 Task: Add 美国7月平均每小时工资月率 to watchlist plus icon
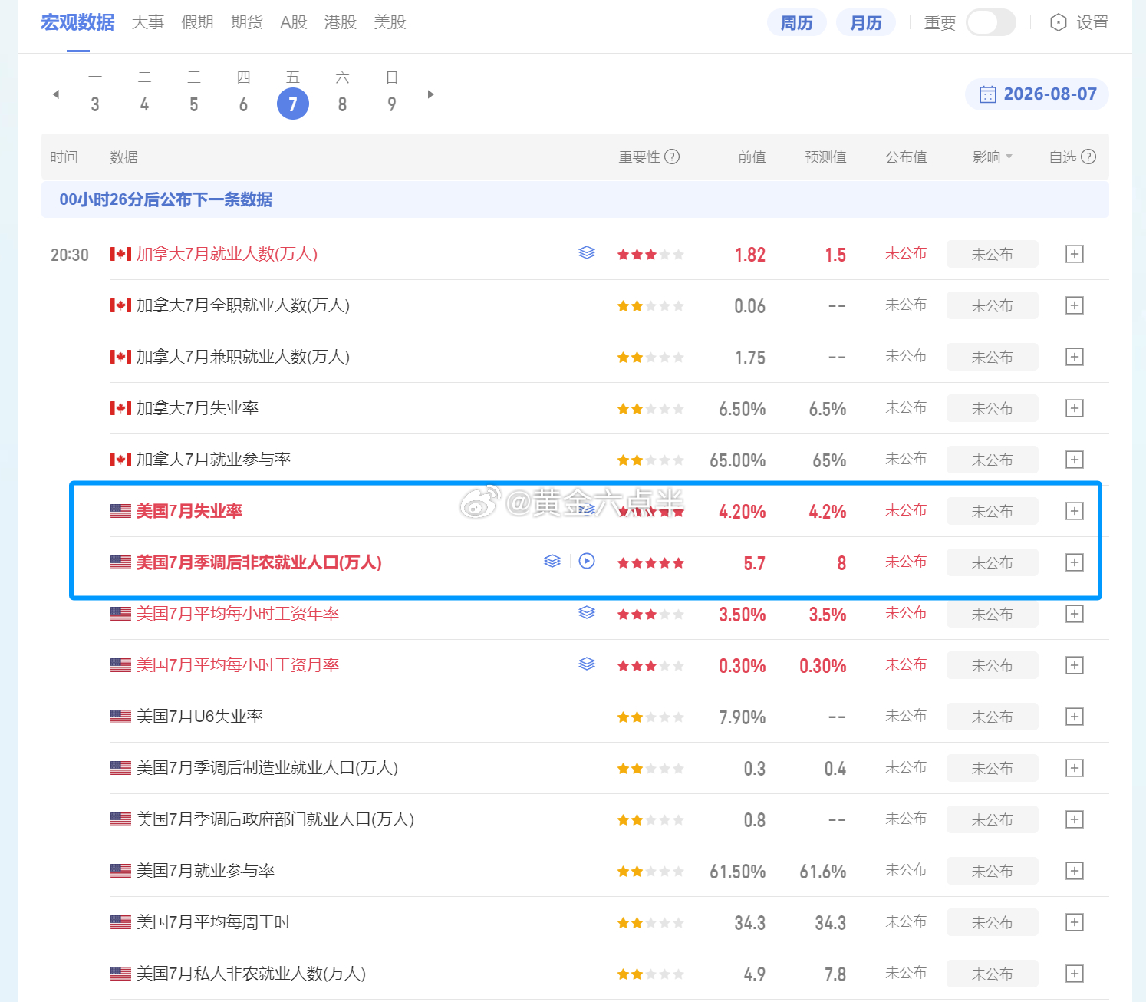coord(1075,665)
